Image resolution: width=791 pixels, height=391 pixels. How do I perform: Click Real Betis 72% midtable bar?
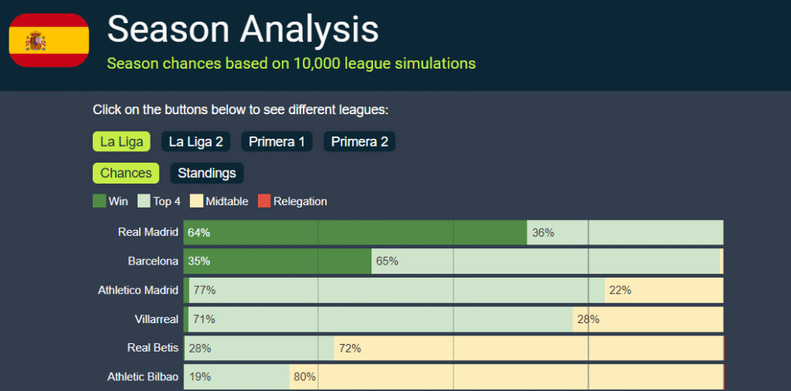[x=528, y=349]
